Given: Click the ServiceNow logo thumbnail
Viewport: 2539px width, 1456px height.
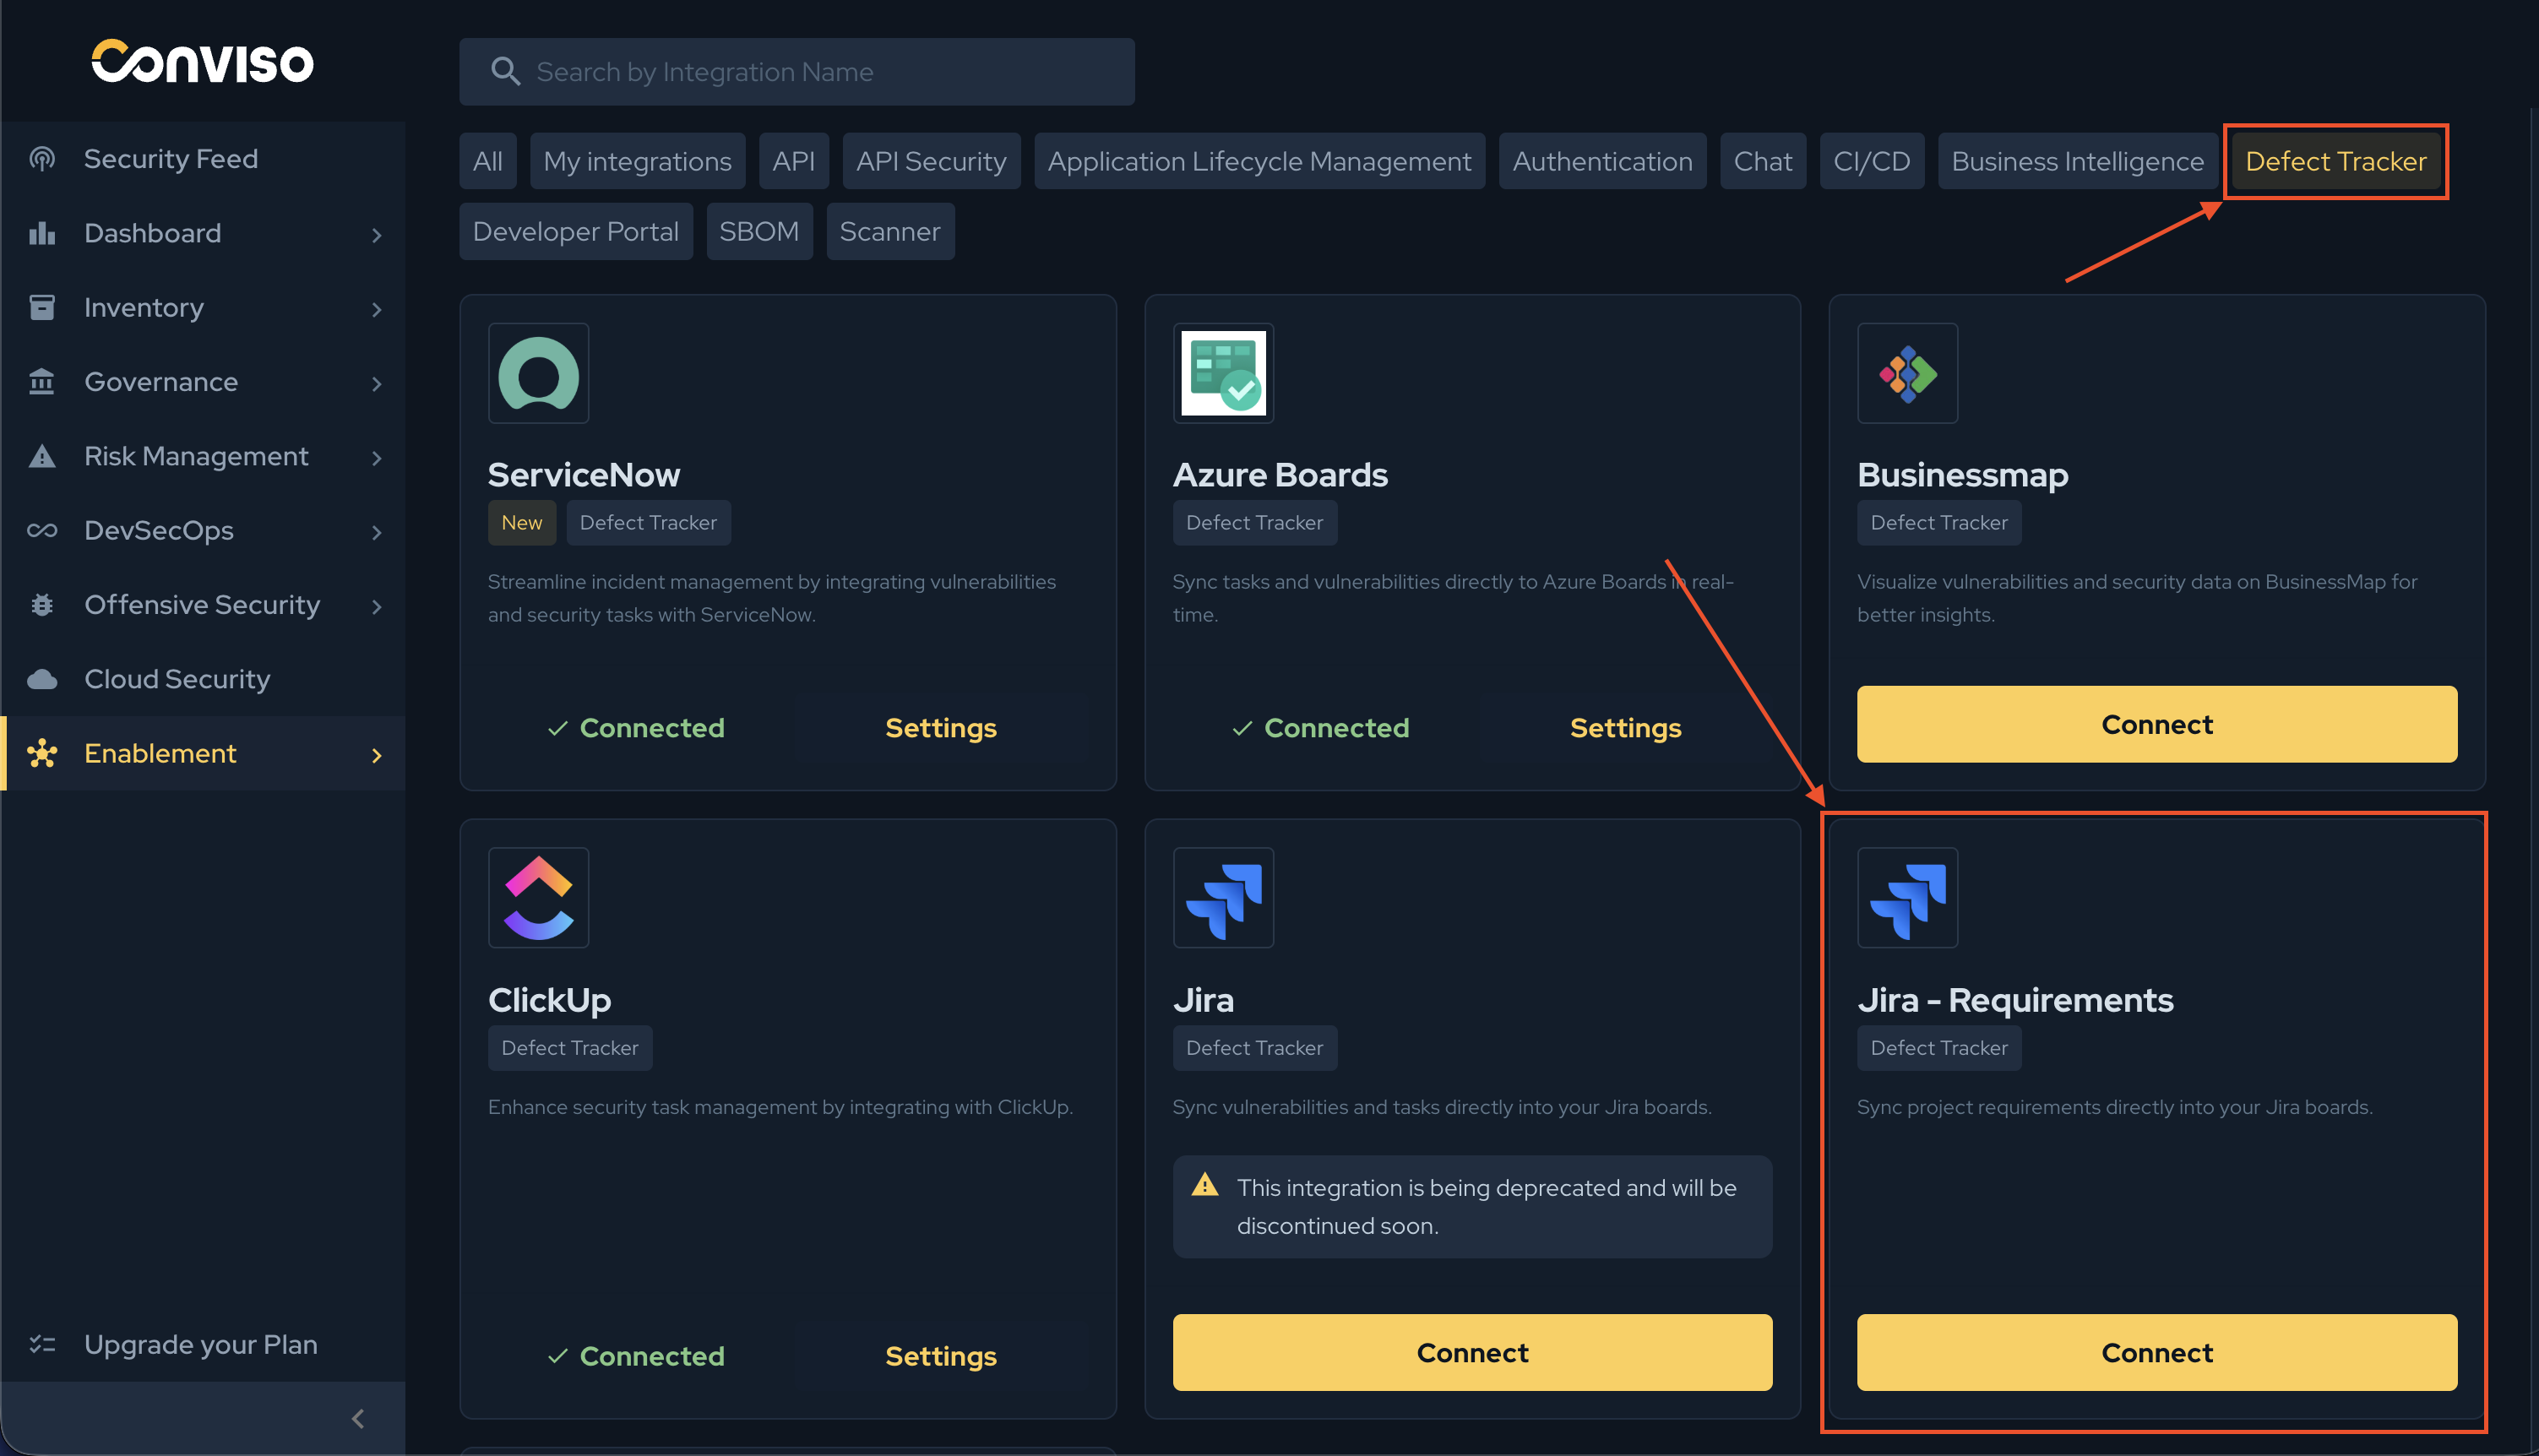Looking at the screenshot, I should [x=538, y=373].
